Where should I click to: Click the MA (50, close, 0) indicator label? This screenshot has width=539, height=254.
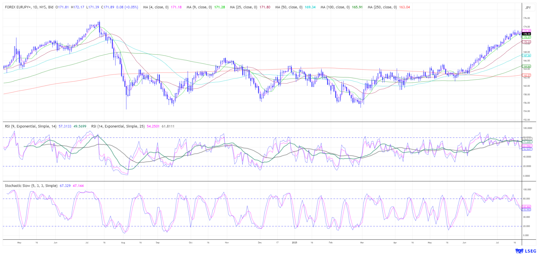coord(289,7)
